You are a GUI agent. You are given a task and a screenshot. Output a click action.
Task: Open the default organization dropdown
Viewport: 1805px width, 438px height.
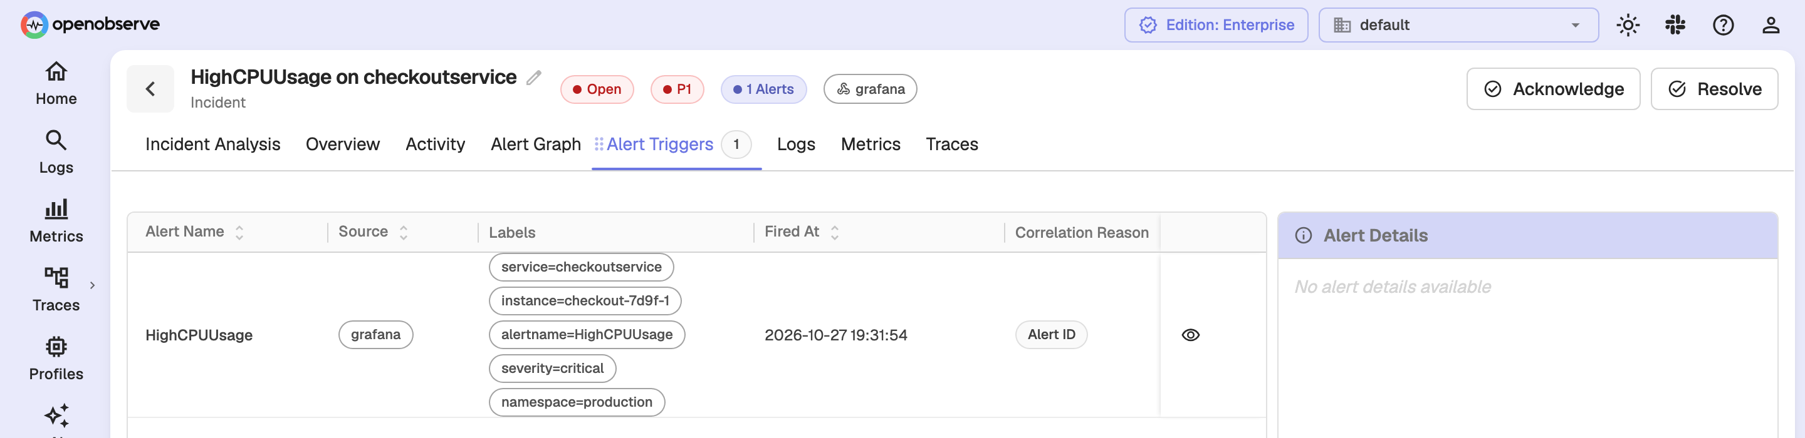pyautogui.click(x=1458, y=25)
